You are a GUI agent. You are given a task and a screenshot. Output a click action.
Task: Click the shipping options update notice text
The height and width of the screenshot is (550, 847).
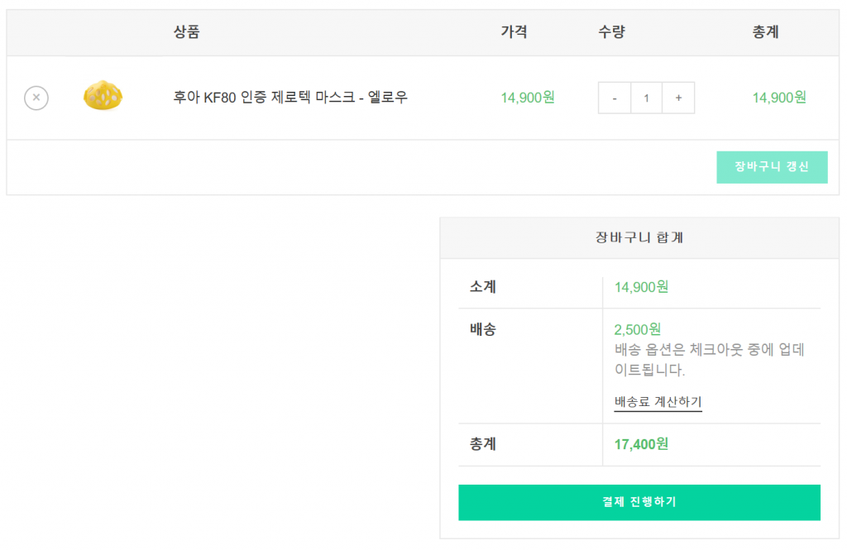[x=709, y=359]
